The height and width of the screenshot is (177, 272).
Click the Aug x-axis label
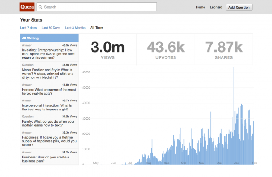point(149,163)
